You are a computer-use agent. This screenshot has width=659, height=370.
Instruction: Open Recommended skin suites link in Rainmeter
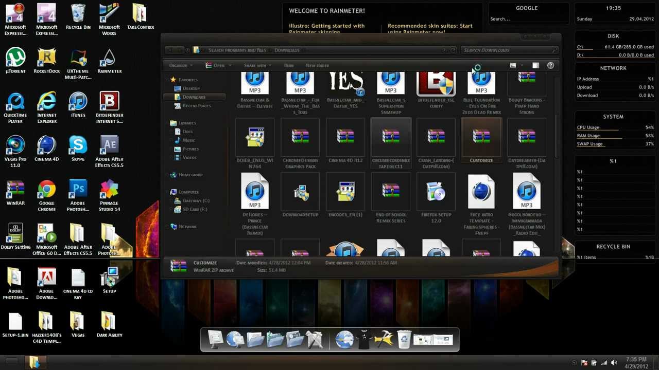point(430,29)
